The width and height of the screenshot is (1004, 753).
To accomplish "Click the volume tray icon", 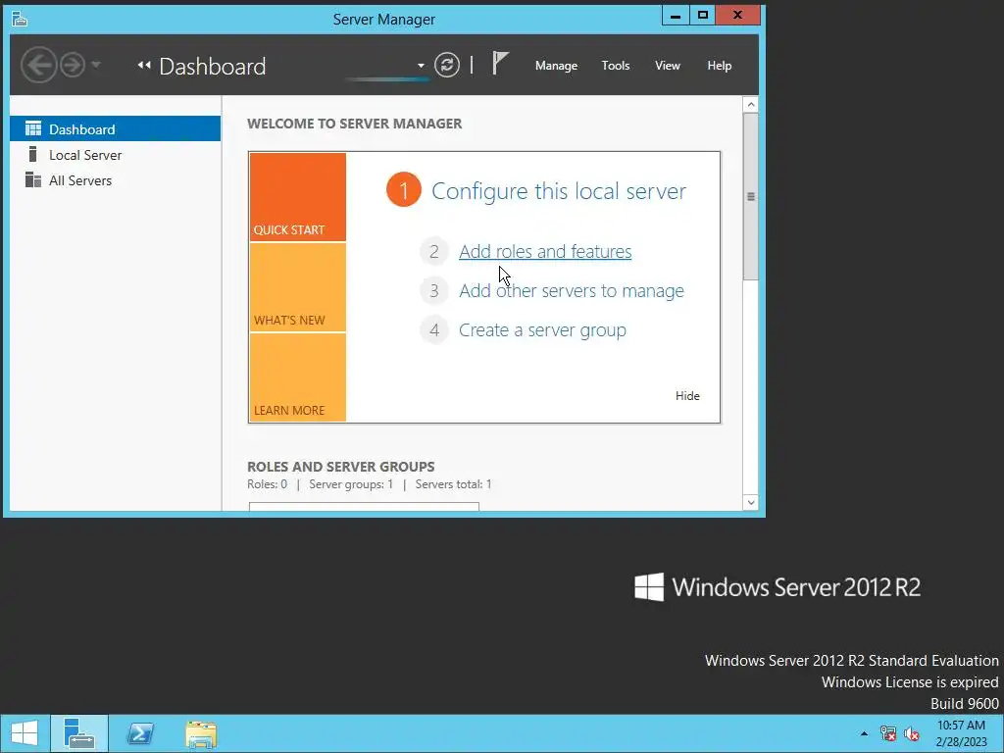I will click(912, 733).
